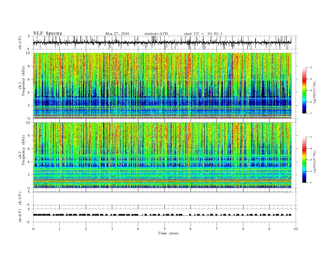Click the "ch.1(V)" waveform axis label
The width and height of the screenshot is (333, 257).
(x=20, y=42)
